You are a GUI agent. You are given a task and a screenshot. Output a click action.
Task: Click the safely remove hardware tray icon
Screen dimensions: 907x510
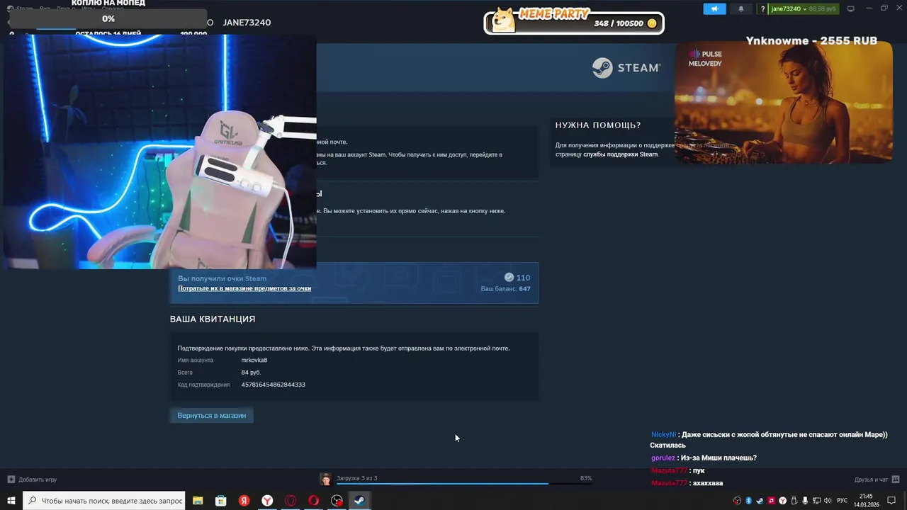[794, 501]
